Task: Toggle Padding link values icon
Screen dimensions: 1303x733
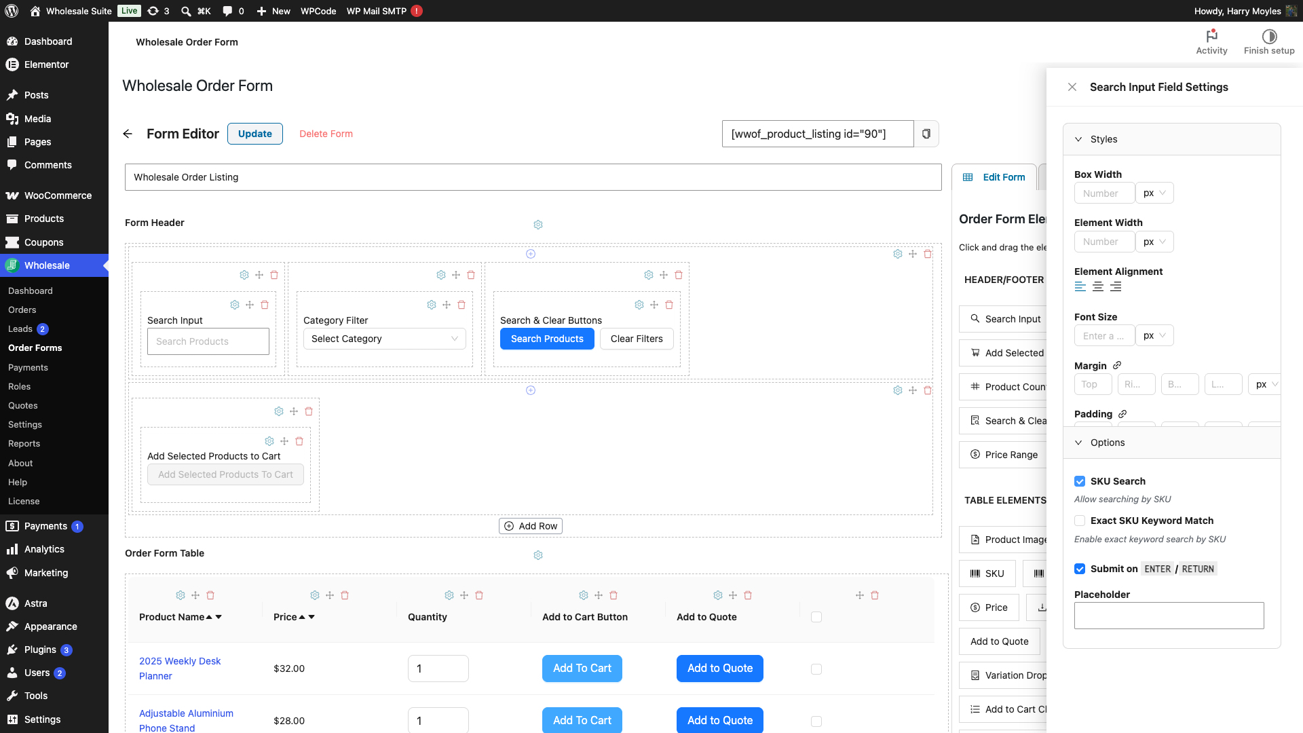Action: 1122,414
